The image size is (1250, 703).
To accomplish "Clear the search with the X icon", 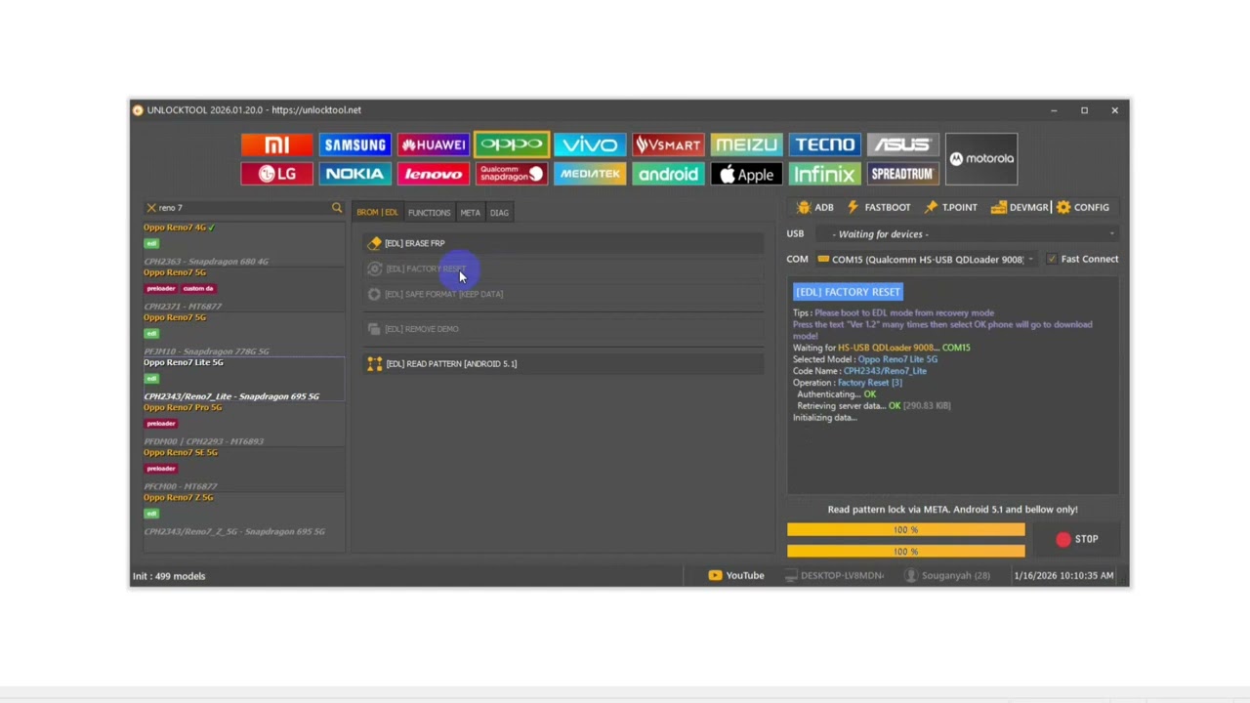I will 151,208.
